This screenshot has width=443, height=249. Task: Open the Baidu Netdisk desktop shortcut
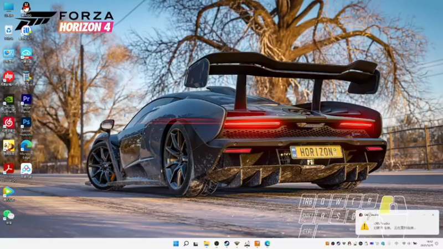tap(26, 171)
